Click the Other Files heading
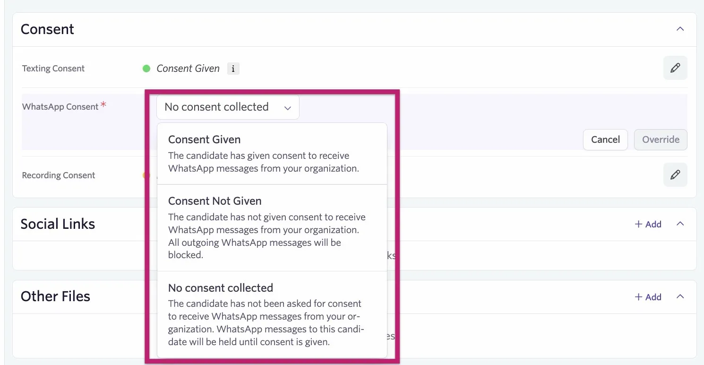The height and width of the screenshot is (365, 704). 55,296
